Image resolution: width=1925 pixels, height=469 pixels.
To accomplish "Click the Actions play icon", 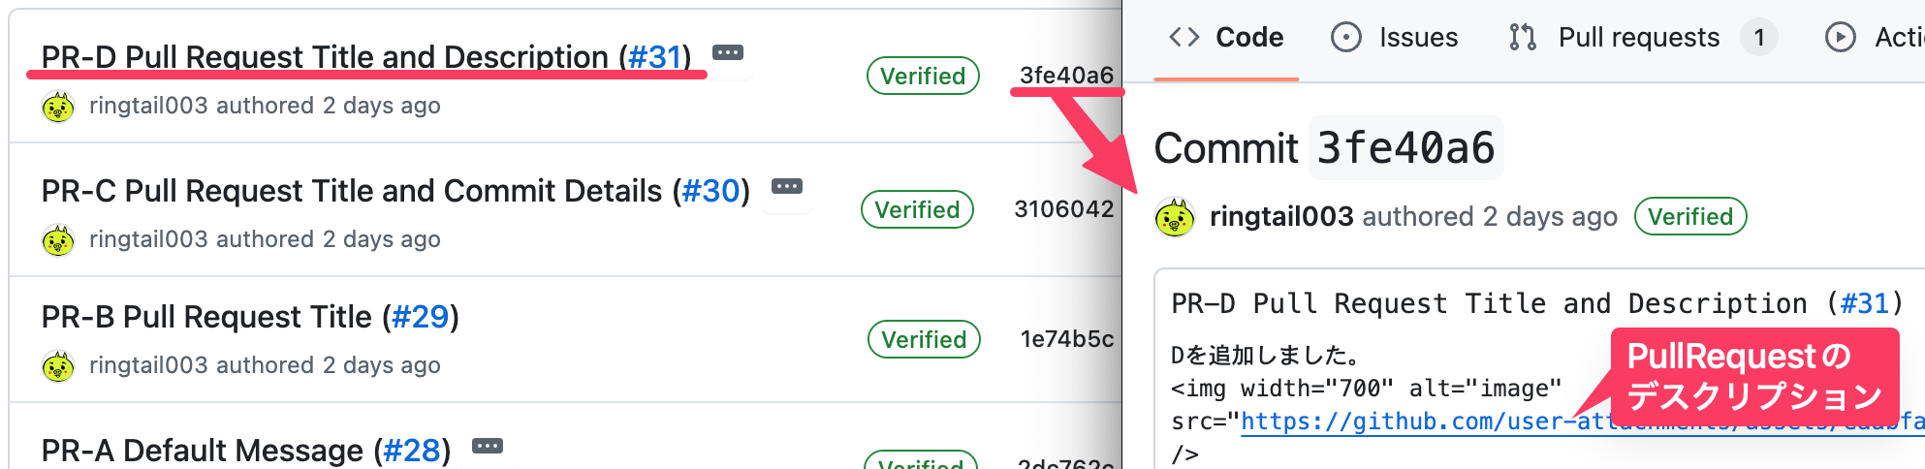I will click(x=1840, y=38).
